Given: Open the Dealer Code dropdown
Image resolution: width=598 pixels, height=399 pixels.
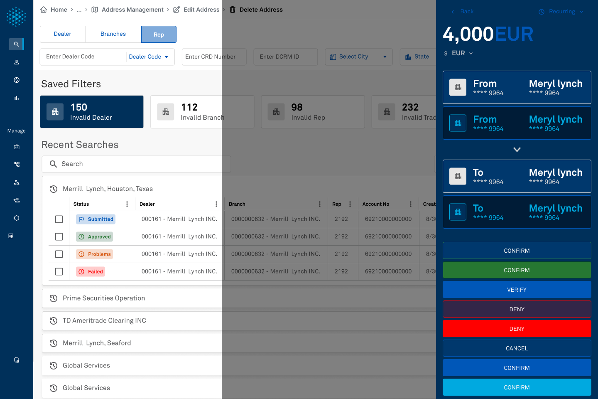Looking at the screenshot, I should click(149, 57).
